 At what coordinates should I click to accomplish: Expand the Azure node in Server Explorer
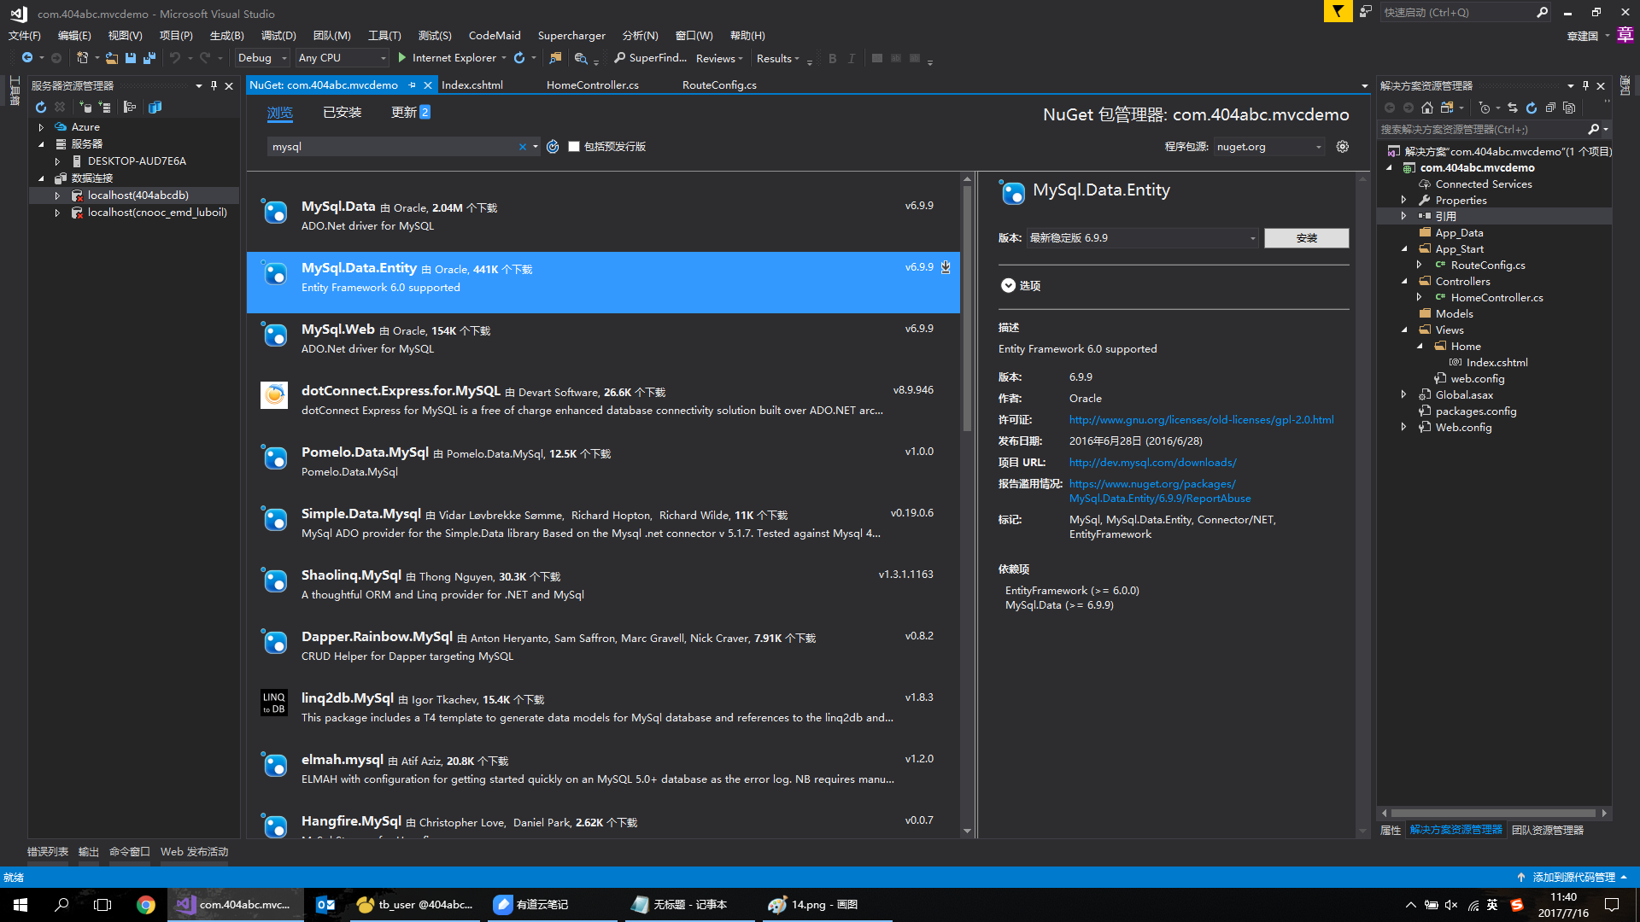(41, 127)
